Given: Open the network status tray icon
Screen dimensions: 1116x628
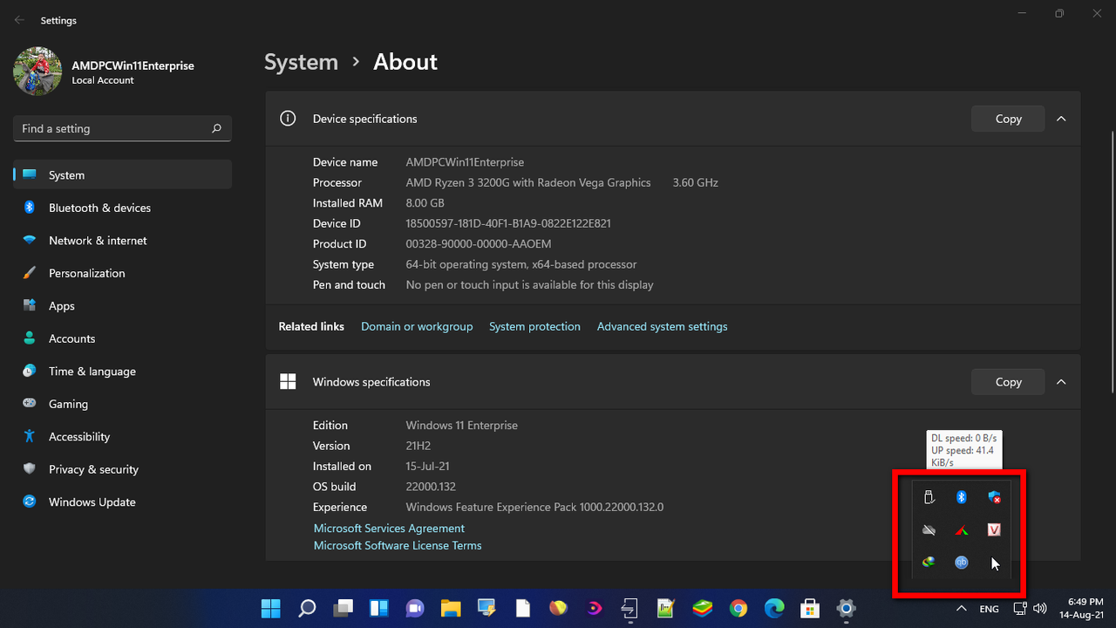Looking at the screenshot, I should coord(1019,608).
